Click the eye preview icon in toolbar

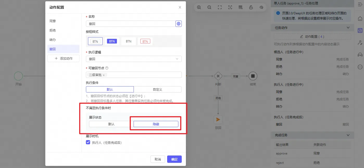point(261,7)
